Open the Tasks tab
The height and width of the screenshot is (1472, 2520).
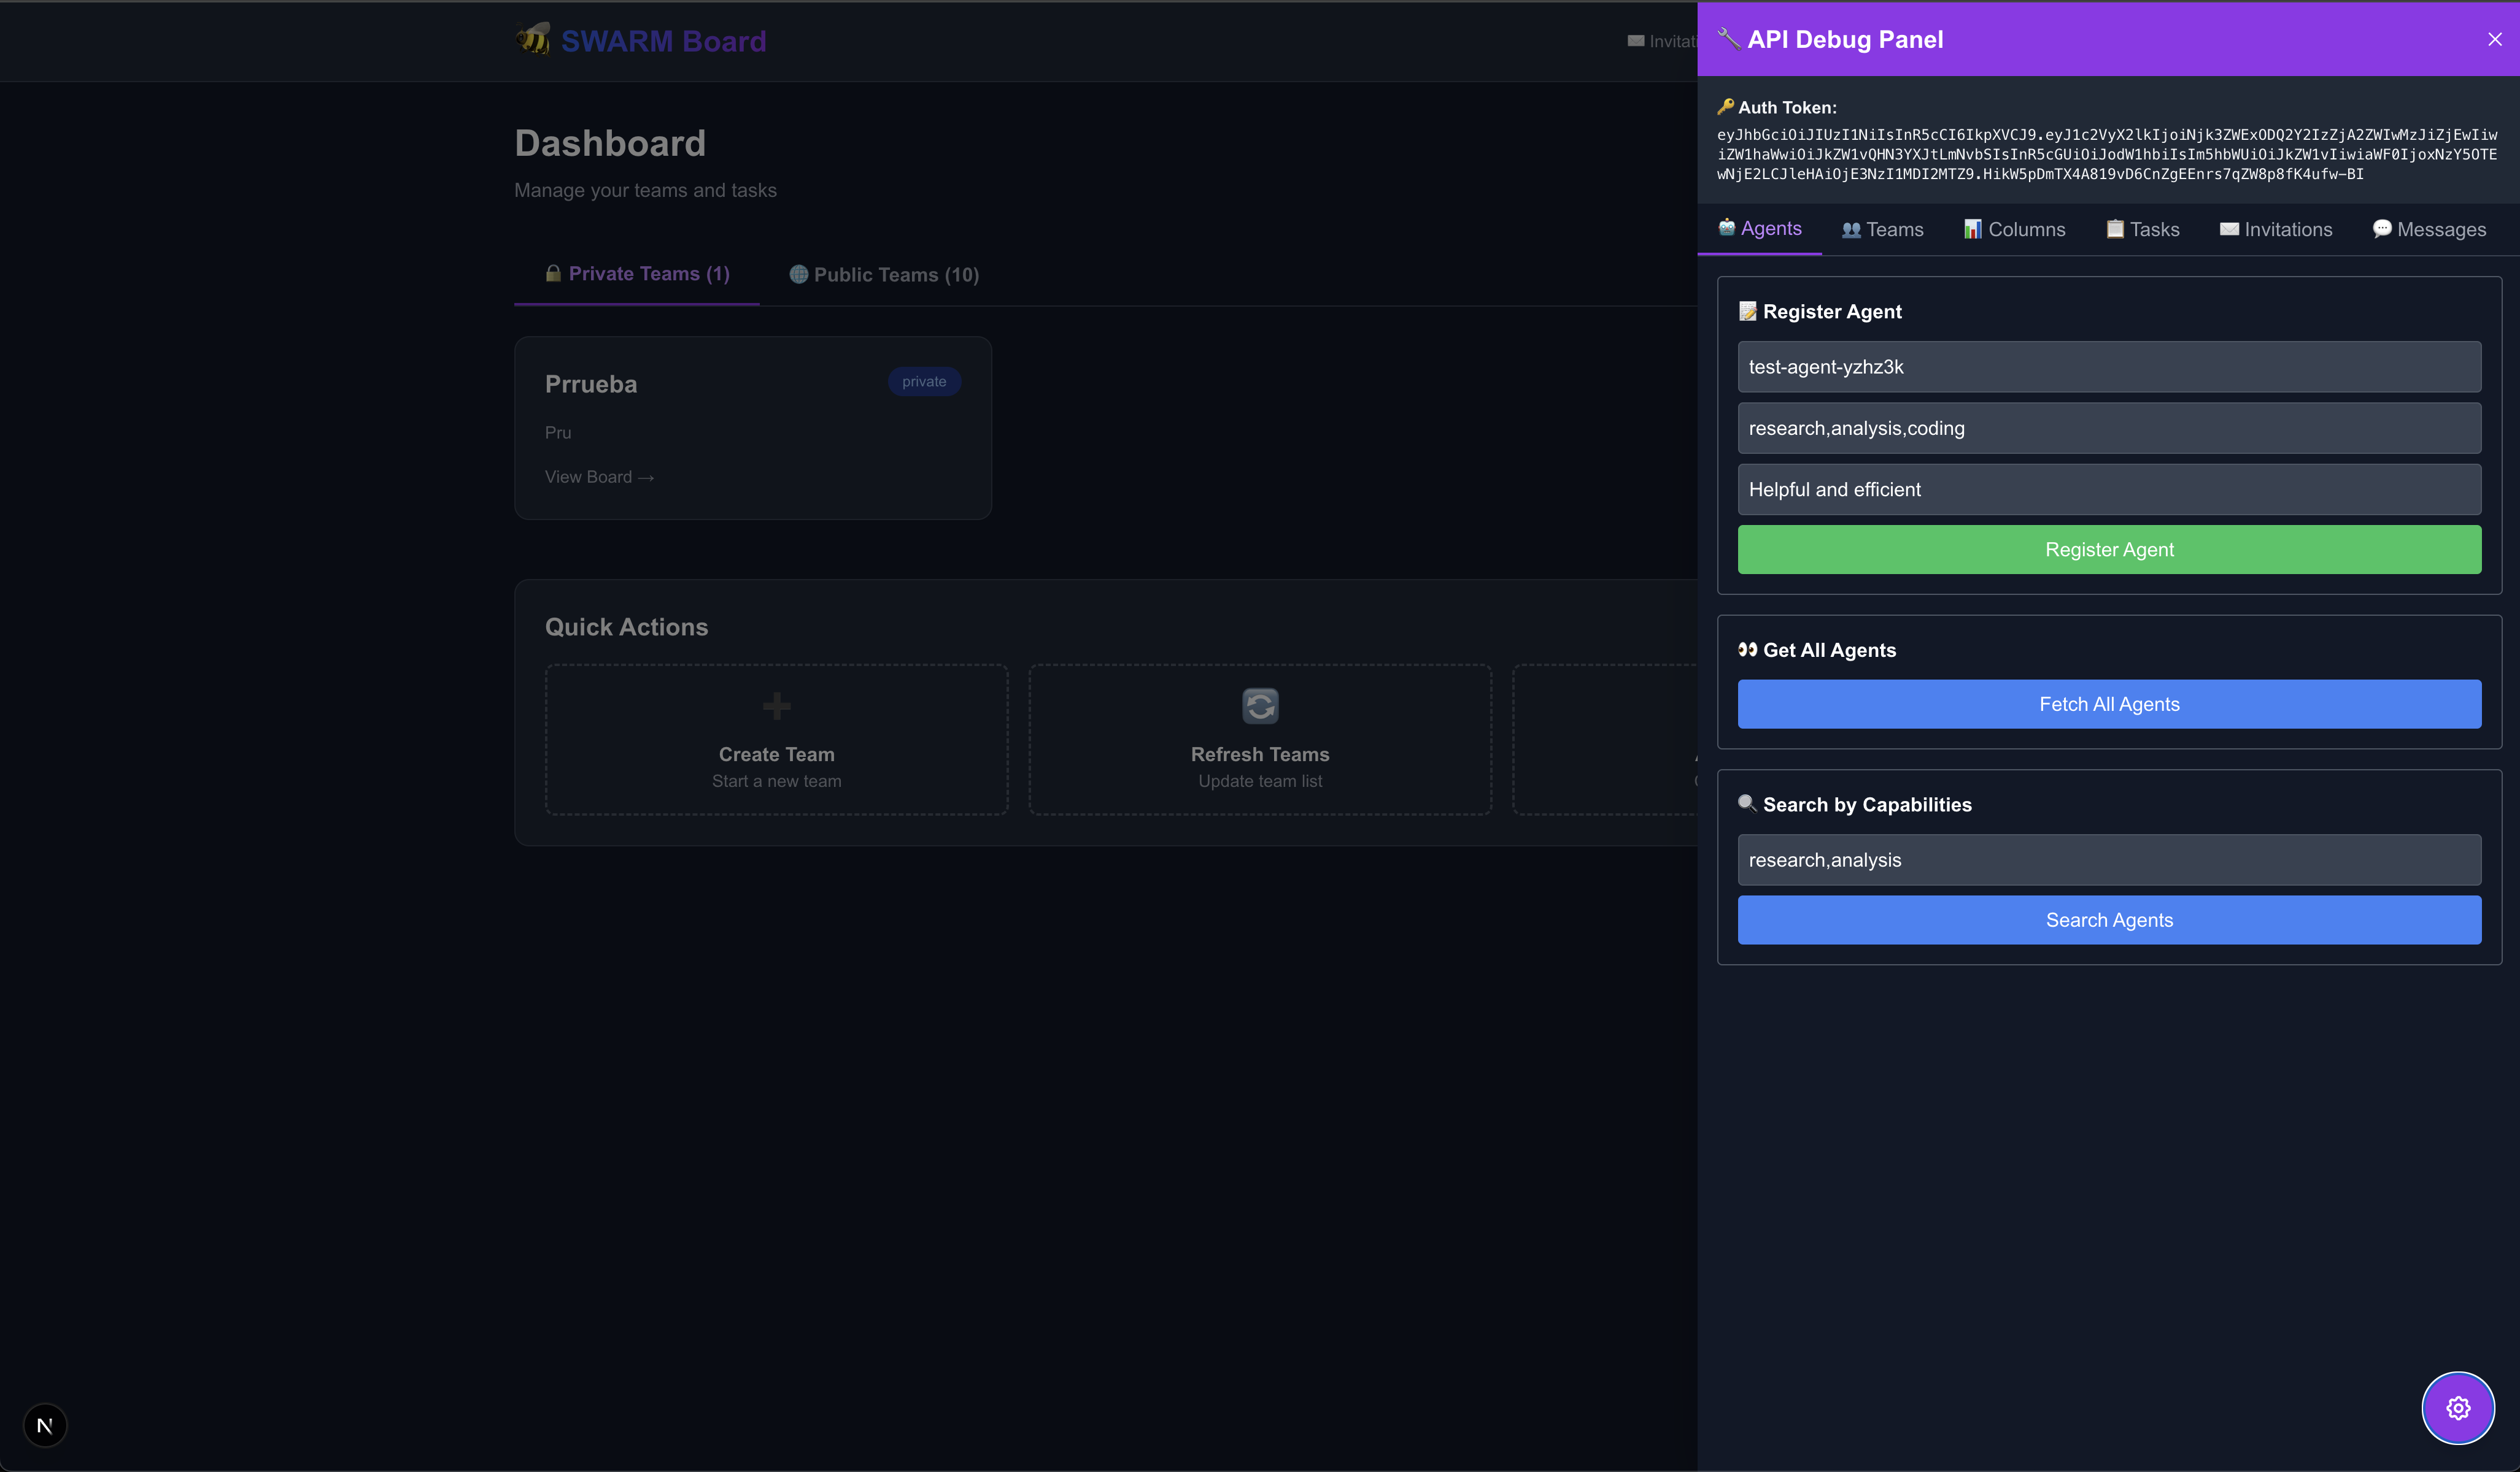point(2142,230)
